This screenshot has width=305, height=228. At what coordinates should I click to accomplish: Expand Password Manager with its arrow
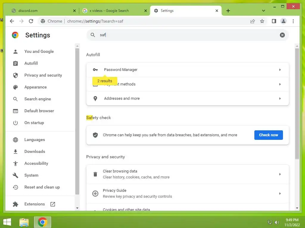(x=280, y=69)
